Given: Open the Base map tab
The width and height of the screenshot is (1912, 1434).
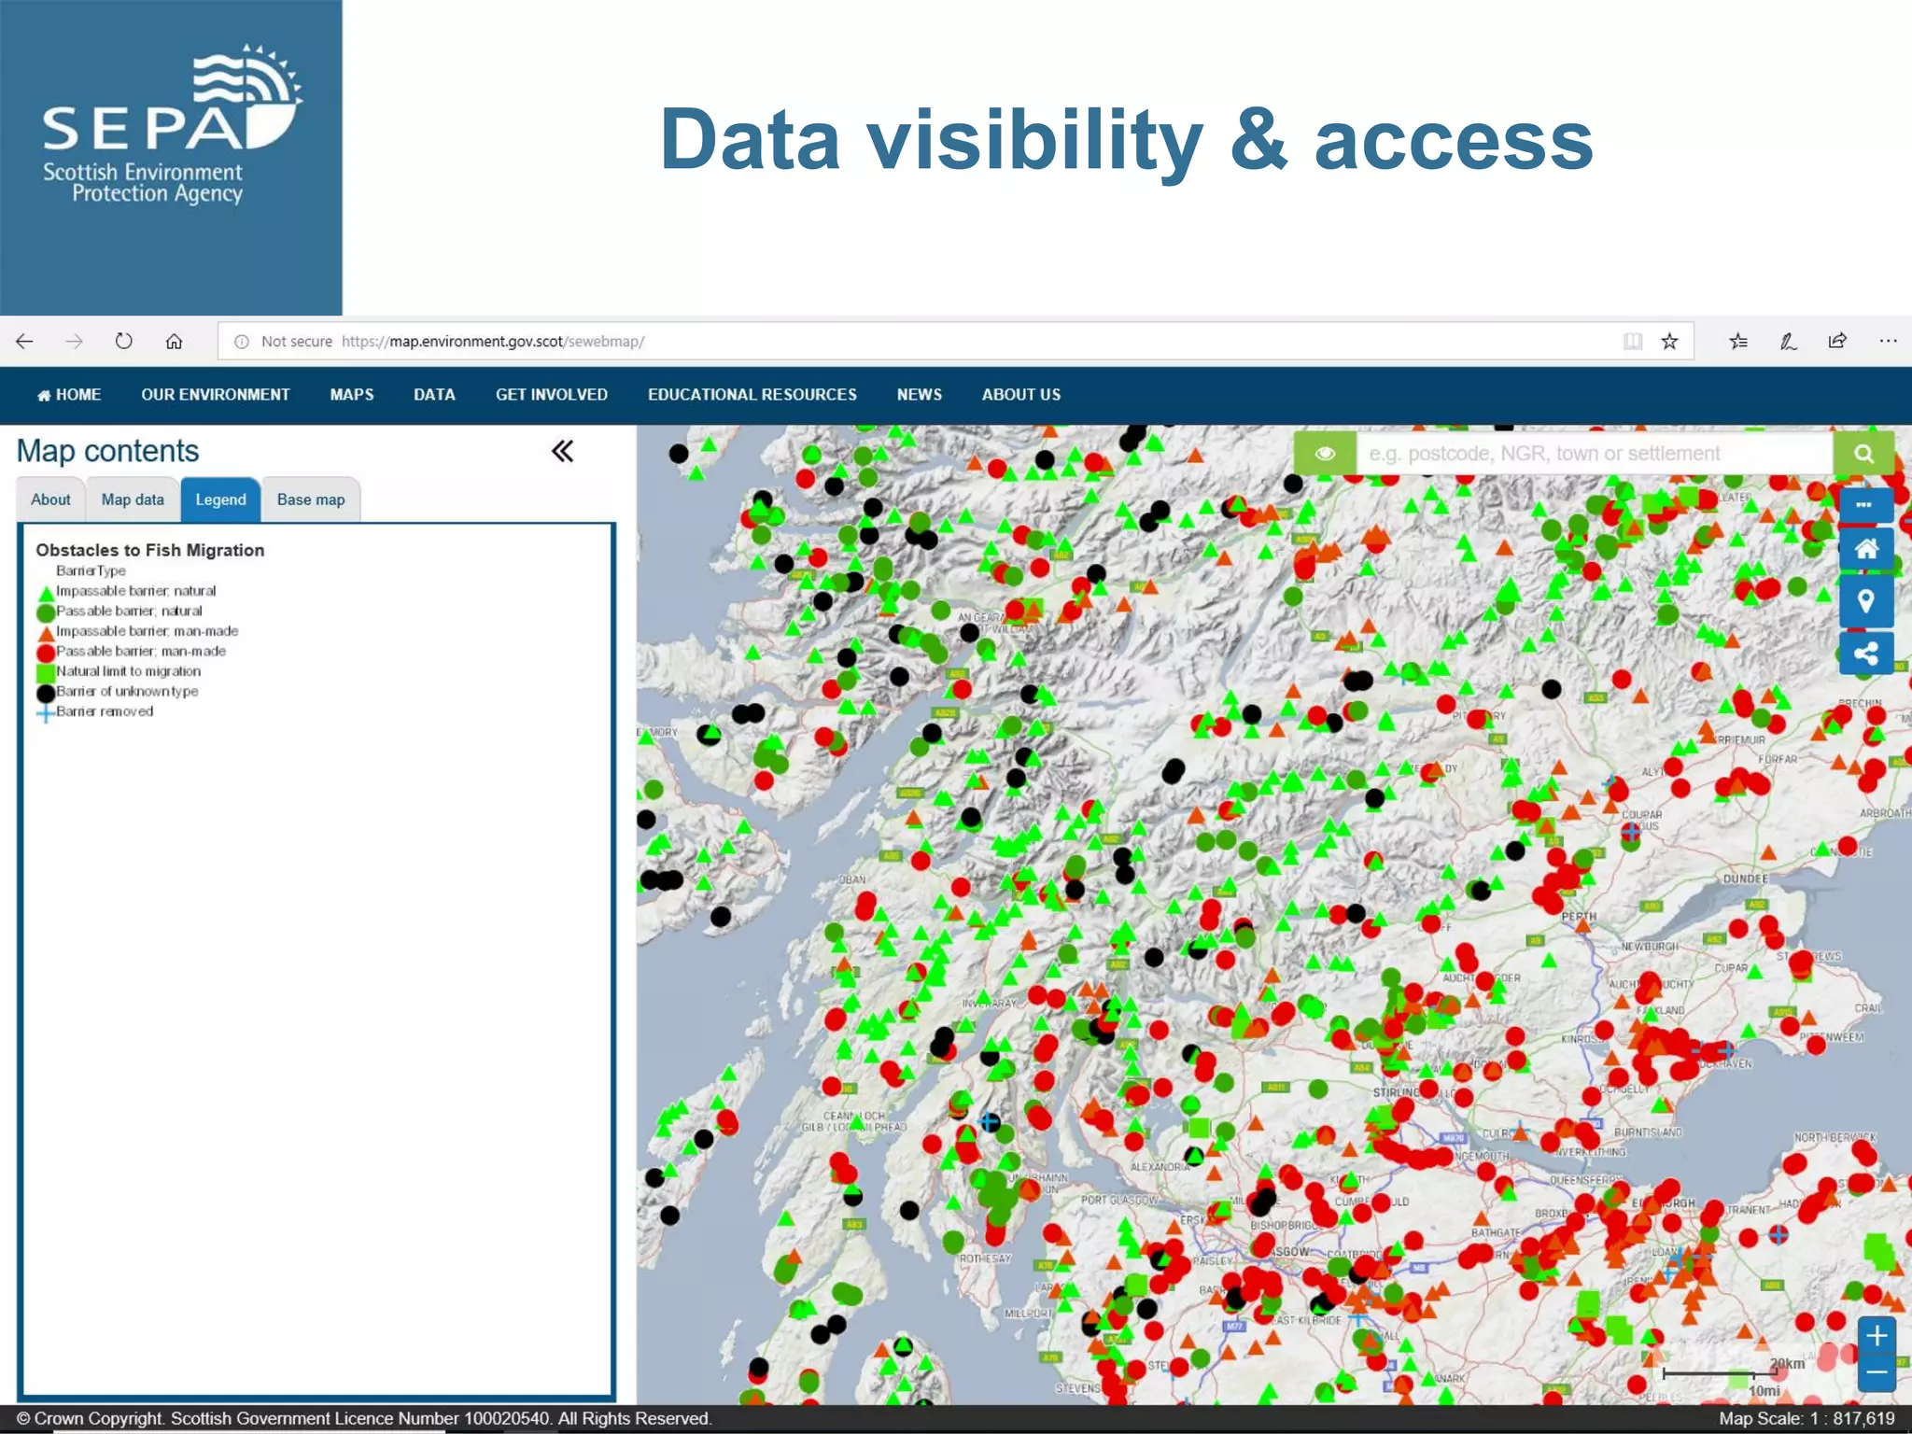Looking at the screenshot, I should 310,499.
